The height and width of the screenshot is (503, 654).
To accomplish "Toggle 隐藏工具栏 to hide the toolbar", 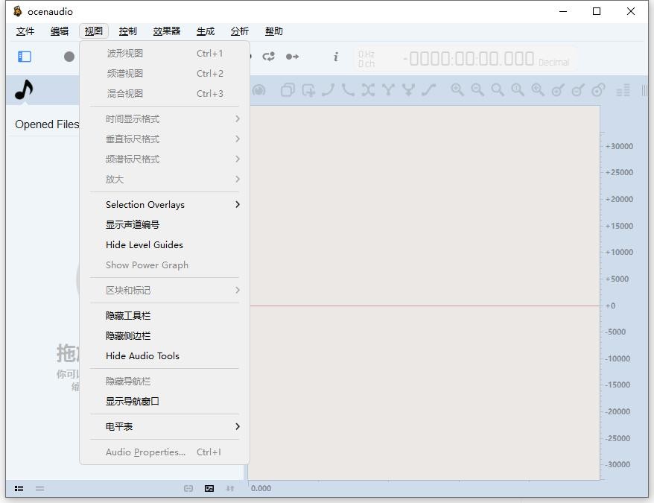I will point(165,315).
